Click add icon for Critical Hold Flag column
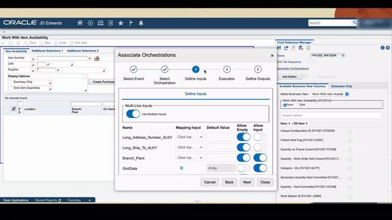 [350, 140]
